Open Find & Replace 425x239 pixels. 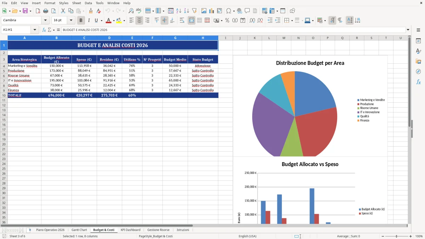click(x=131, y=11)
